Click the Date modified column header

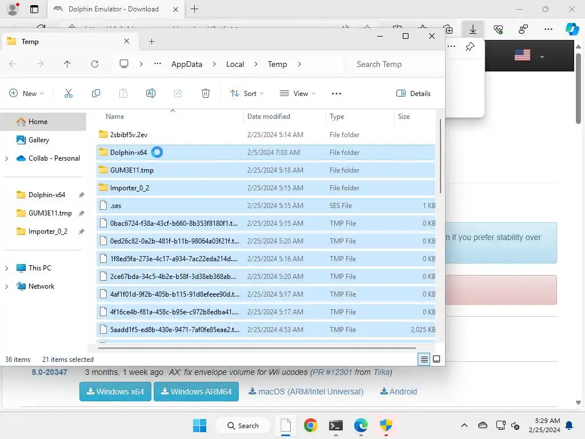click(269, 117)
